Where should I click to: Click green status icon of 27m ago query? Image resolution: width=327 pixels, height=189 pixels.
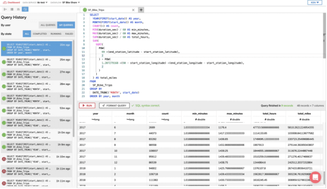pyautogui.click(x=4, y=74)
